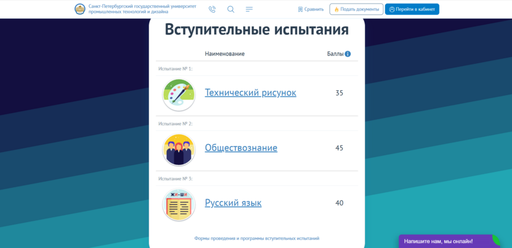This screenshot has height=248, width=512.
Task: Click the Сравнить compare link
Action: click(x=311, y=9)
